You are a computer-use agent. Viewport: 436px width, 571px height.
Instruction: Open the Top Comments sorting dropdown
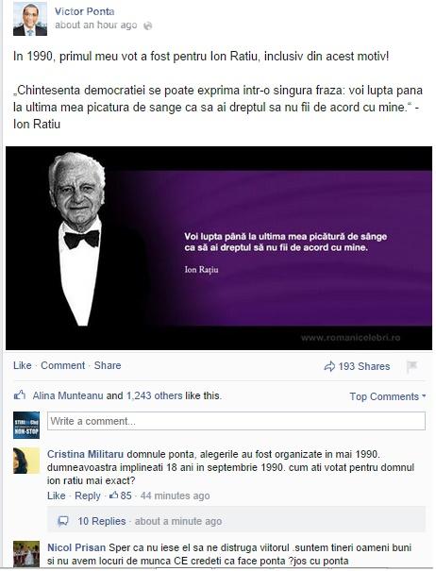click(x=388, y=396)
